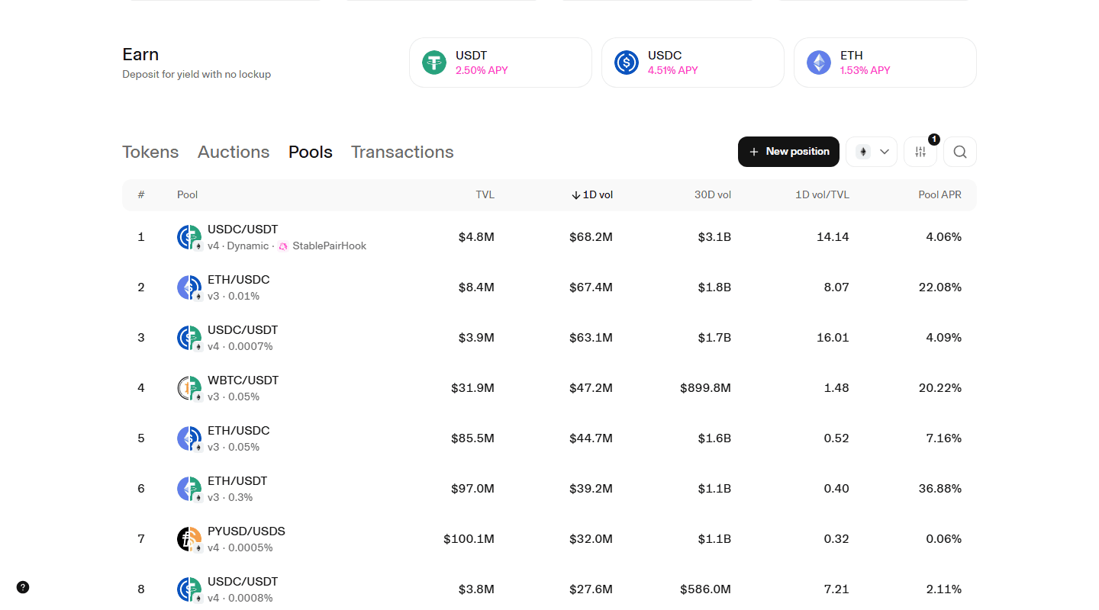
Task: Open the pool search magnifier icon
Action: click(960, 152)
